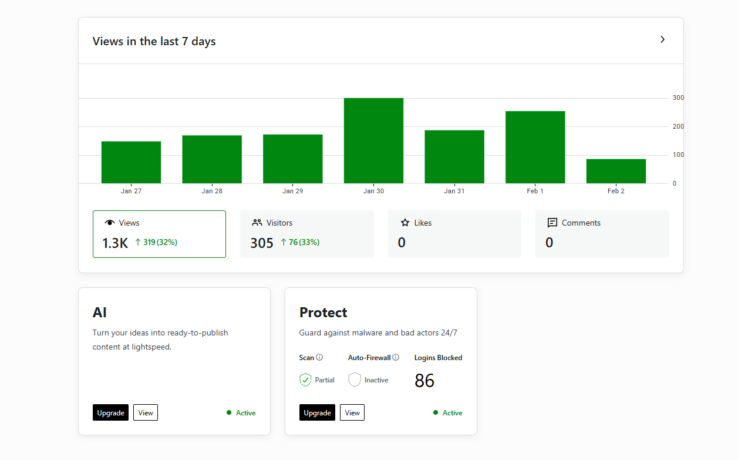Image resolution: width=738 pixels, height=460 pixels.
Task: Click the gray Inactive firewall shield icon
Action: coord(355,380)
